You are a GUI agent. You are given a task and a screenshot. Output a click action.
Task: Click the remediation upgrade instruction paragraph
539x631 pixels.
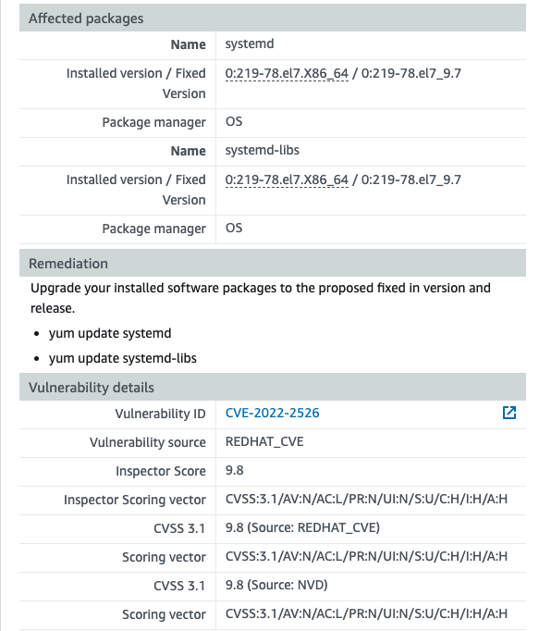261,298
